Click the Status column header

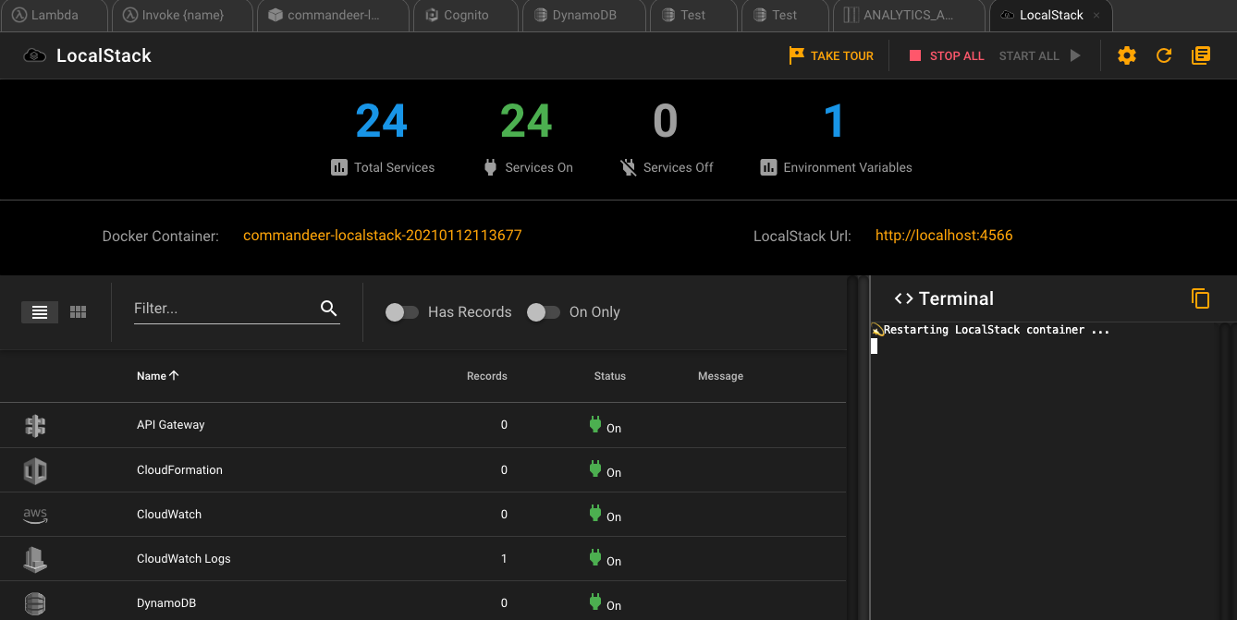click(610, 376)
